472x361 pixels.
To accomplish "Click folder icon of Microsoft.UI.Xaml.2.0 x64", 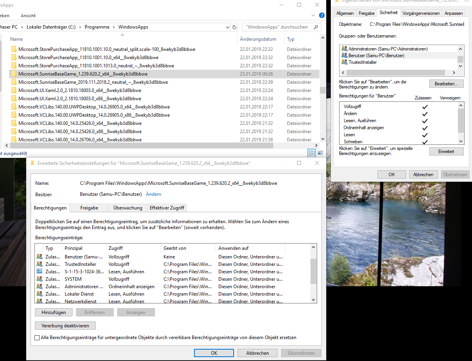I will 14,90.
